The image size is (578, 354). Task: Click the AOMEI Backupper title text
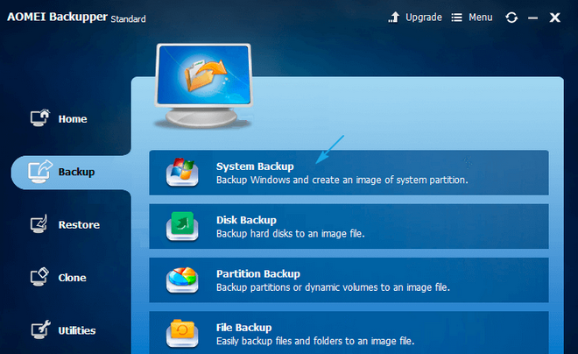pos(58,17)
